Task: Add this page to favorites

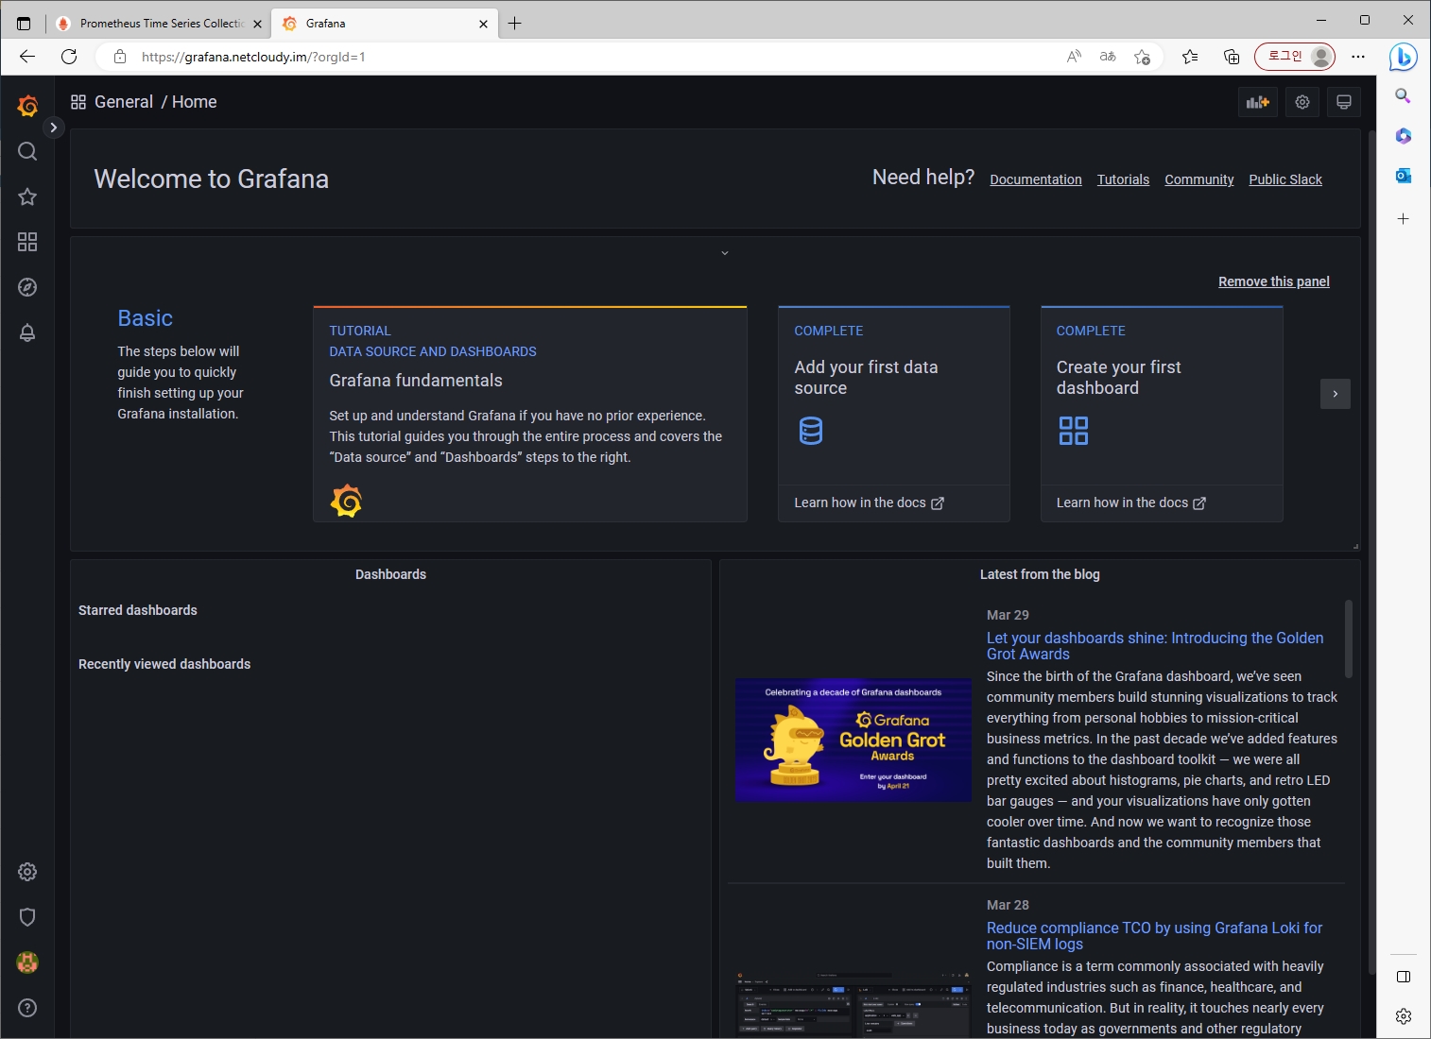Action: 1142,57
